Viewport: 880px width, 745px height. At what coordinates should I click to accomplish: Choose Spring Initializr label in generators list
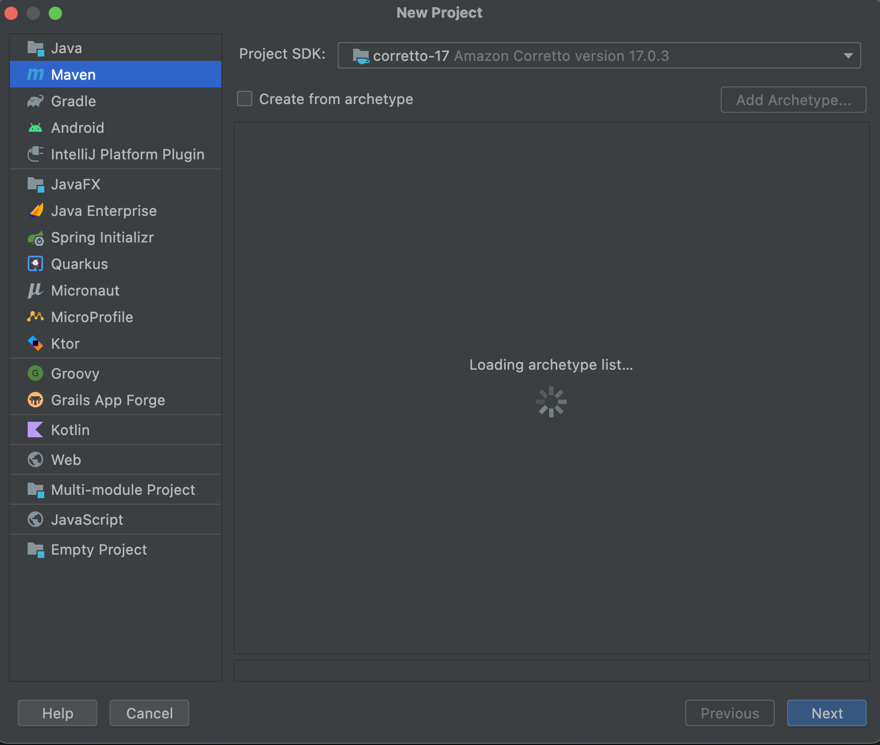click(102, 237)
